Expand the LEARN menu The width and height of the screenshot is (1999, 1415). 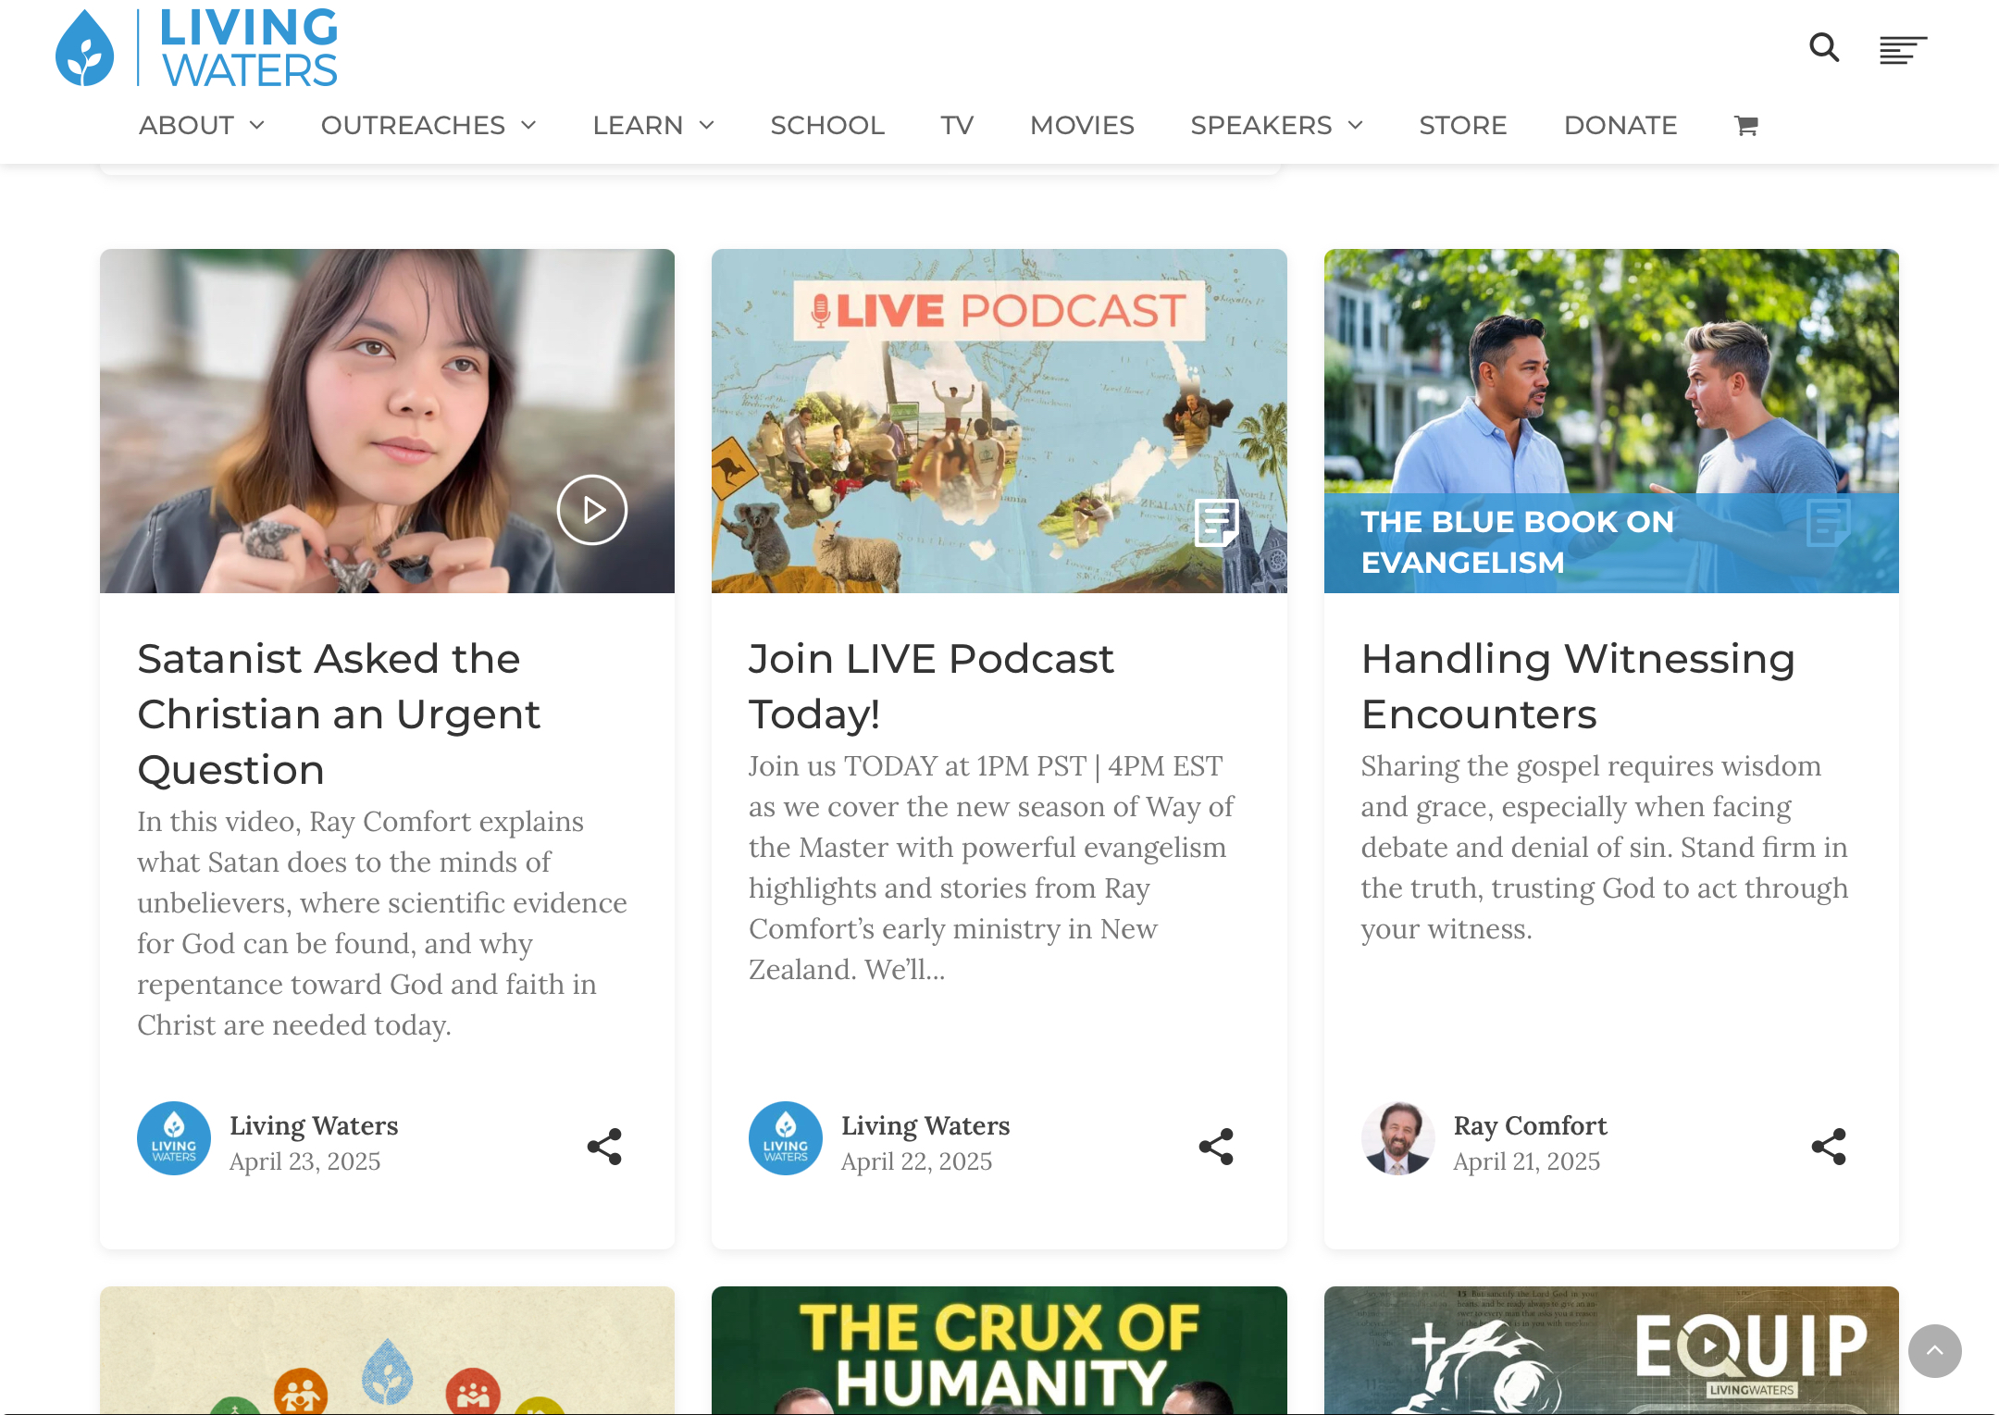pos(653,125)
